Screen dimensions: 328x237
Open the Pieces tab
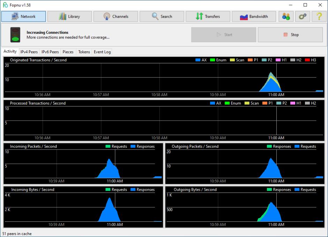[68, 52]
